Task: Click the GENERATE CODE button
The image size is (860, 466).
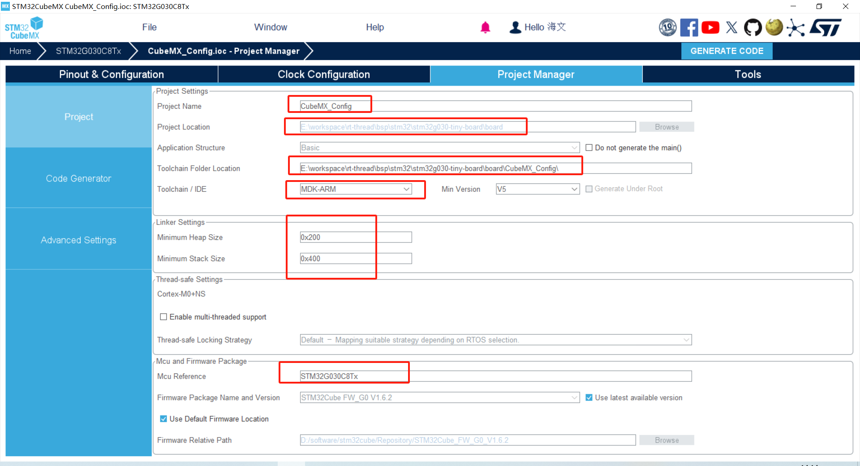Action: tap(727, 51)
